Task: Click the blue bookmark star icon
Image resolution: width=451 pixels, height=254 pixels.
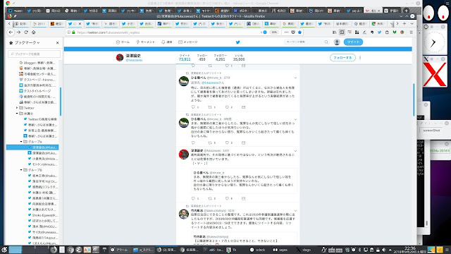Action: (x=299, y=32)
